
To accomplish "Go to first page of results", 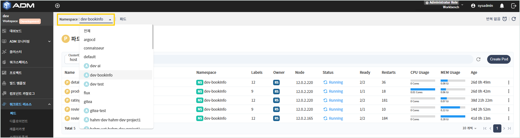I will [x=485, y=128].
